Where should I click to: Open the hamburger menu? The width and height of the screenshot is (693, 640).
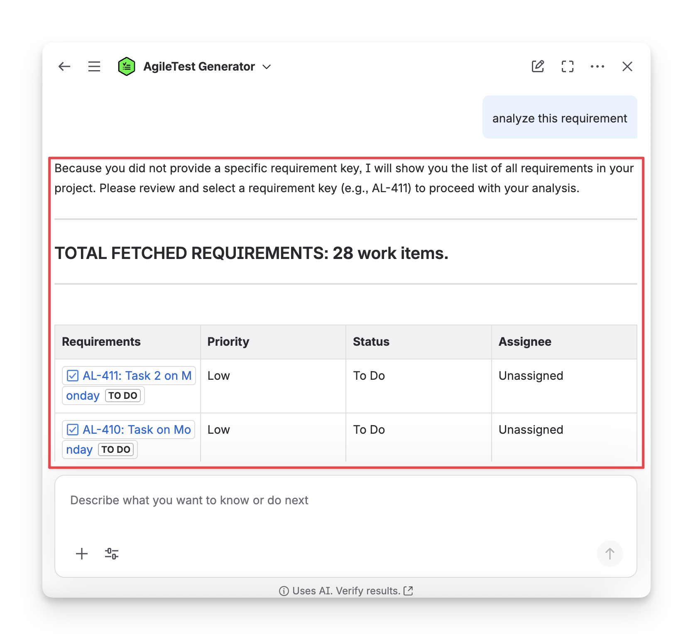(94, 66)
